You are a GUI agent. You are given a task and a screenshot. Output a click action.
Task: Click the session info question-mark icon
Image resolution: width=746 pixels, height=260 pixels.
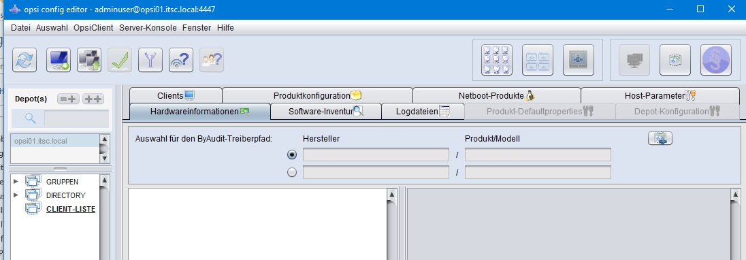[181, 60]
